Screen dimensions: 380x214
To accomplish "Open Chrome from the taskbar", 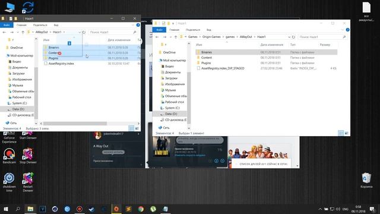I will point(141,209).
